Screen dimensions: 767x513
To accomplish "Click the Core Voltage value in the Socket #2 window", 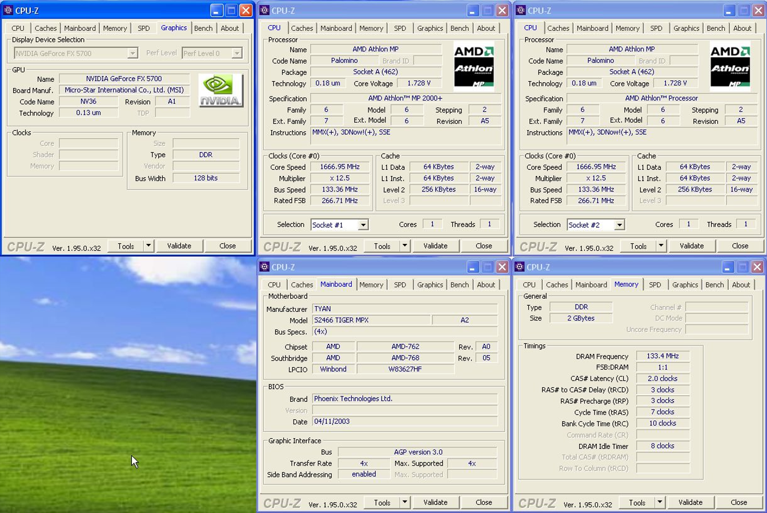I will (675, 83).
